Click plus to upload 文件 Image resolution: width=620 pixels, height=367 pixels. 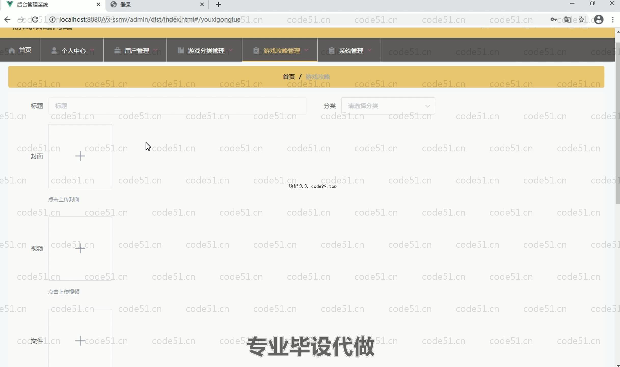click(x=80, y=341)
